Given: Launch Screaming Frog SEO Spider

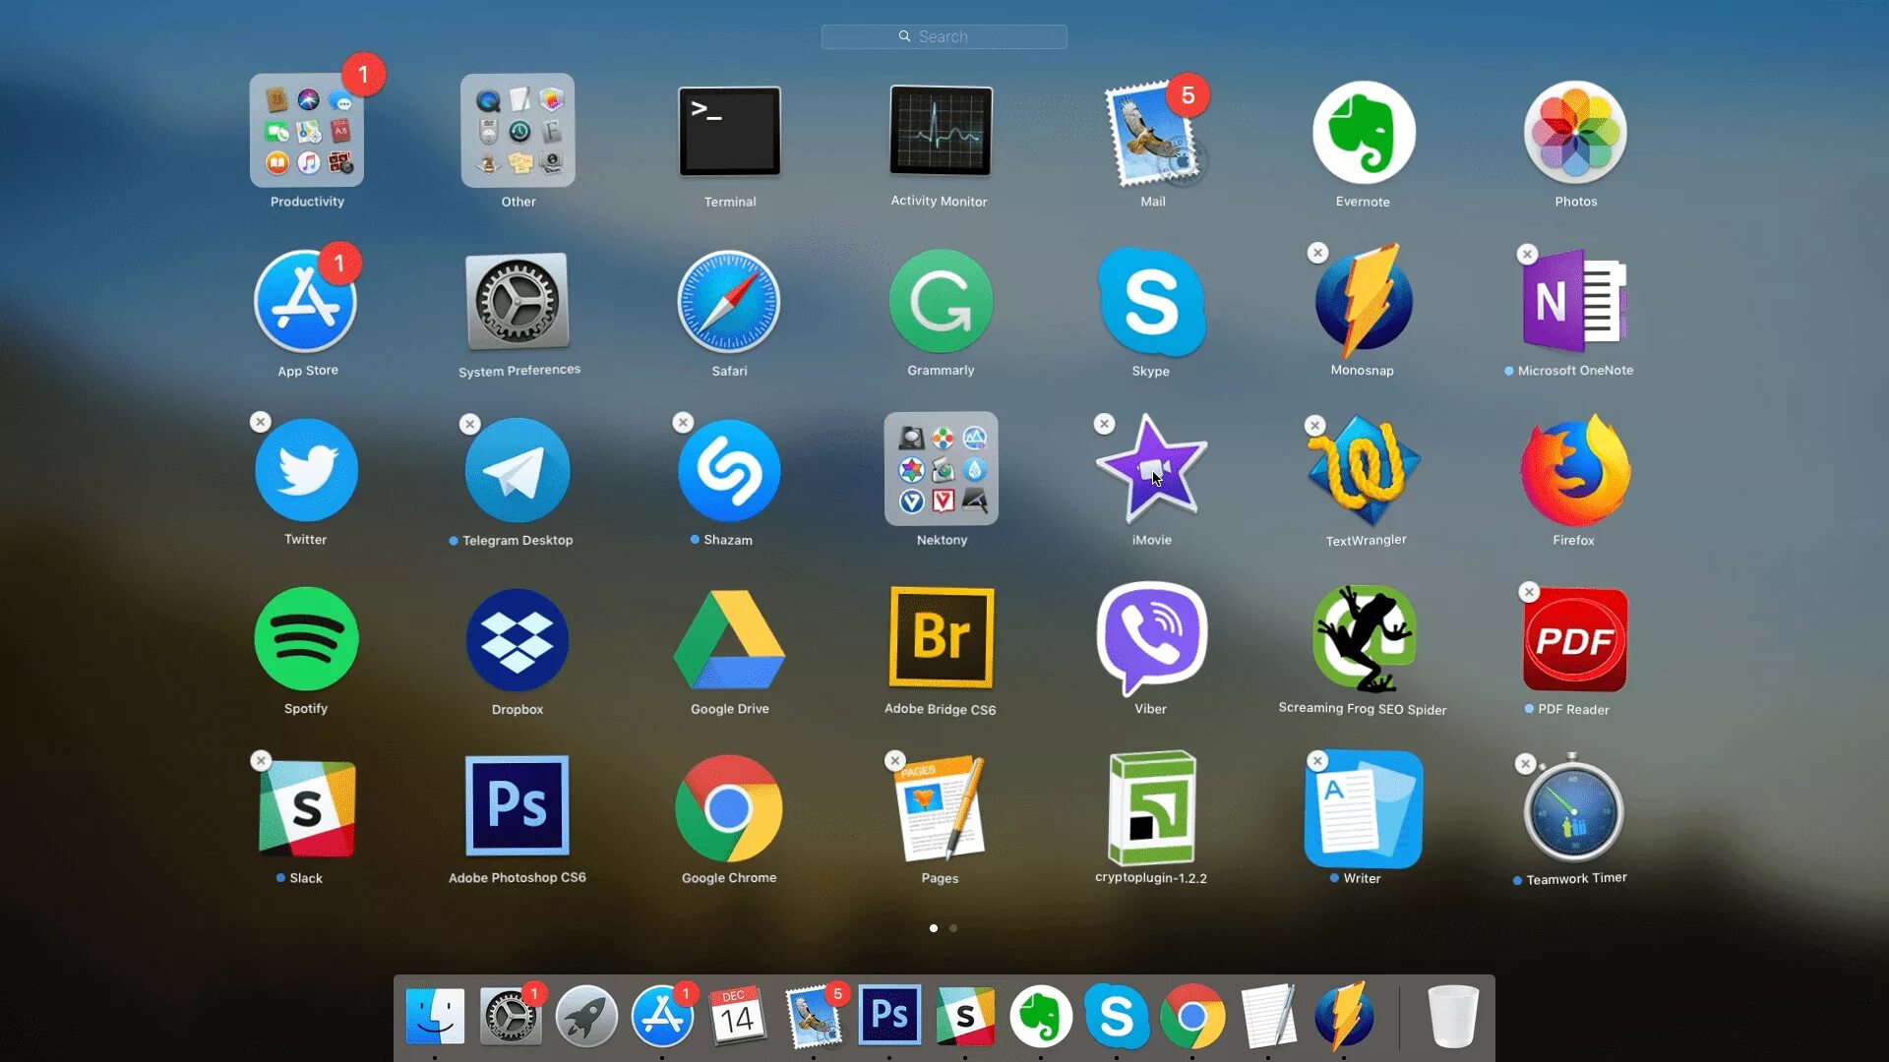Looking at the screenshot, I should click(x=1363, y=638).
